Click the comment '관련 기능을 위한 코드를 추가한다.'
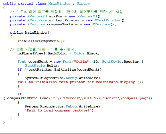Viewport: 166px width, 134px height. (43, 49)
